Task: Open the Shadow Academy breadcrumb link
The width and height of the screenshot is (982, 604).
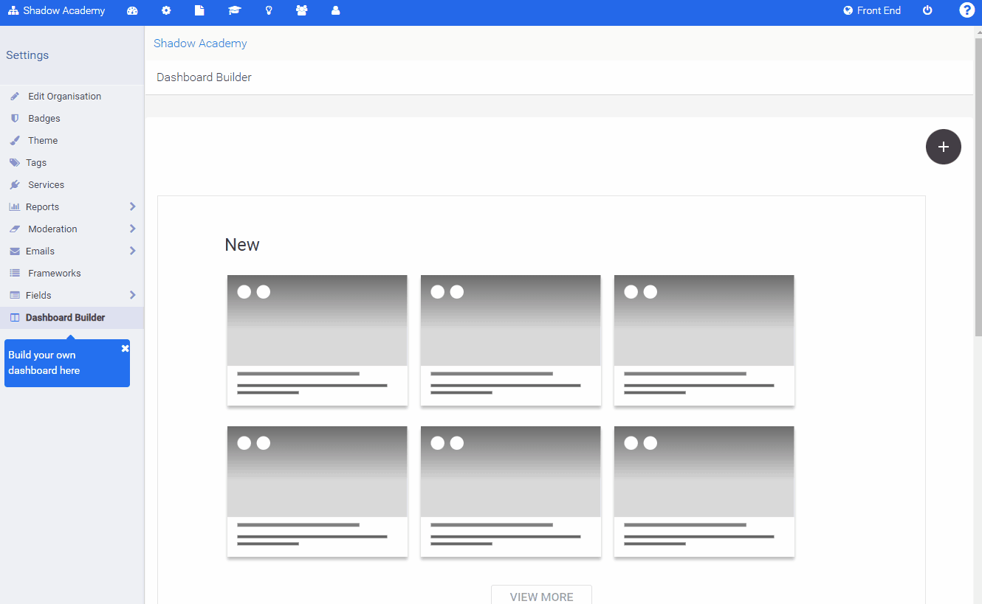Action: [200, 43]
